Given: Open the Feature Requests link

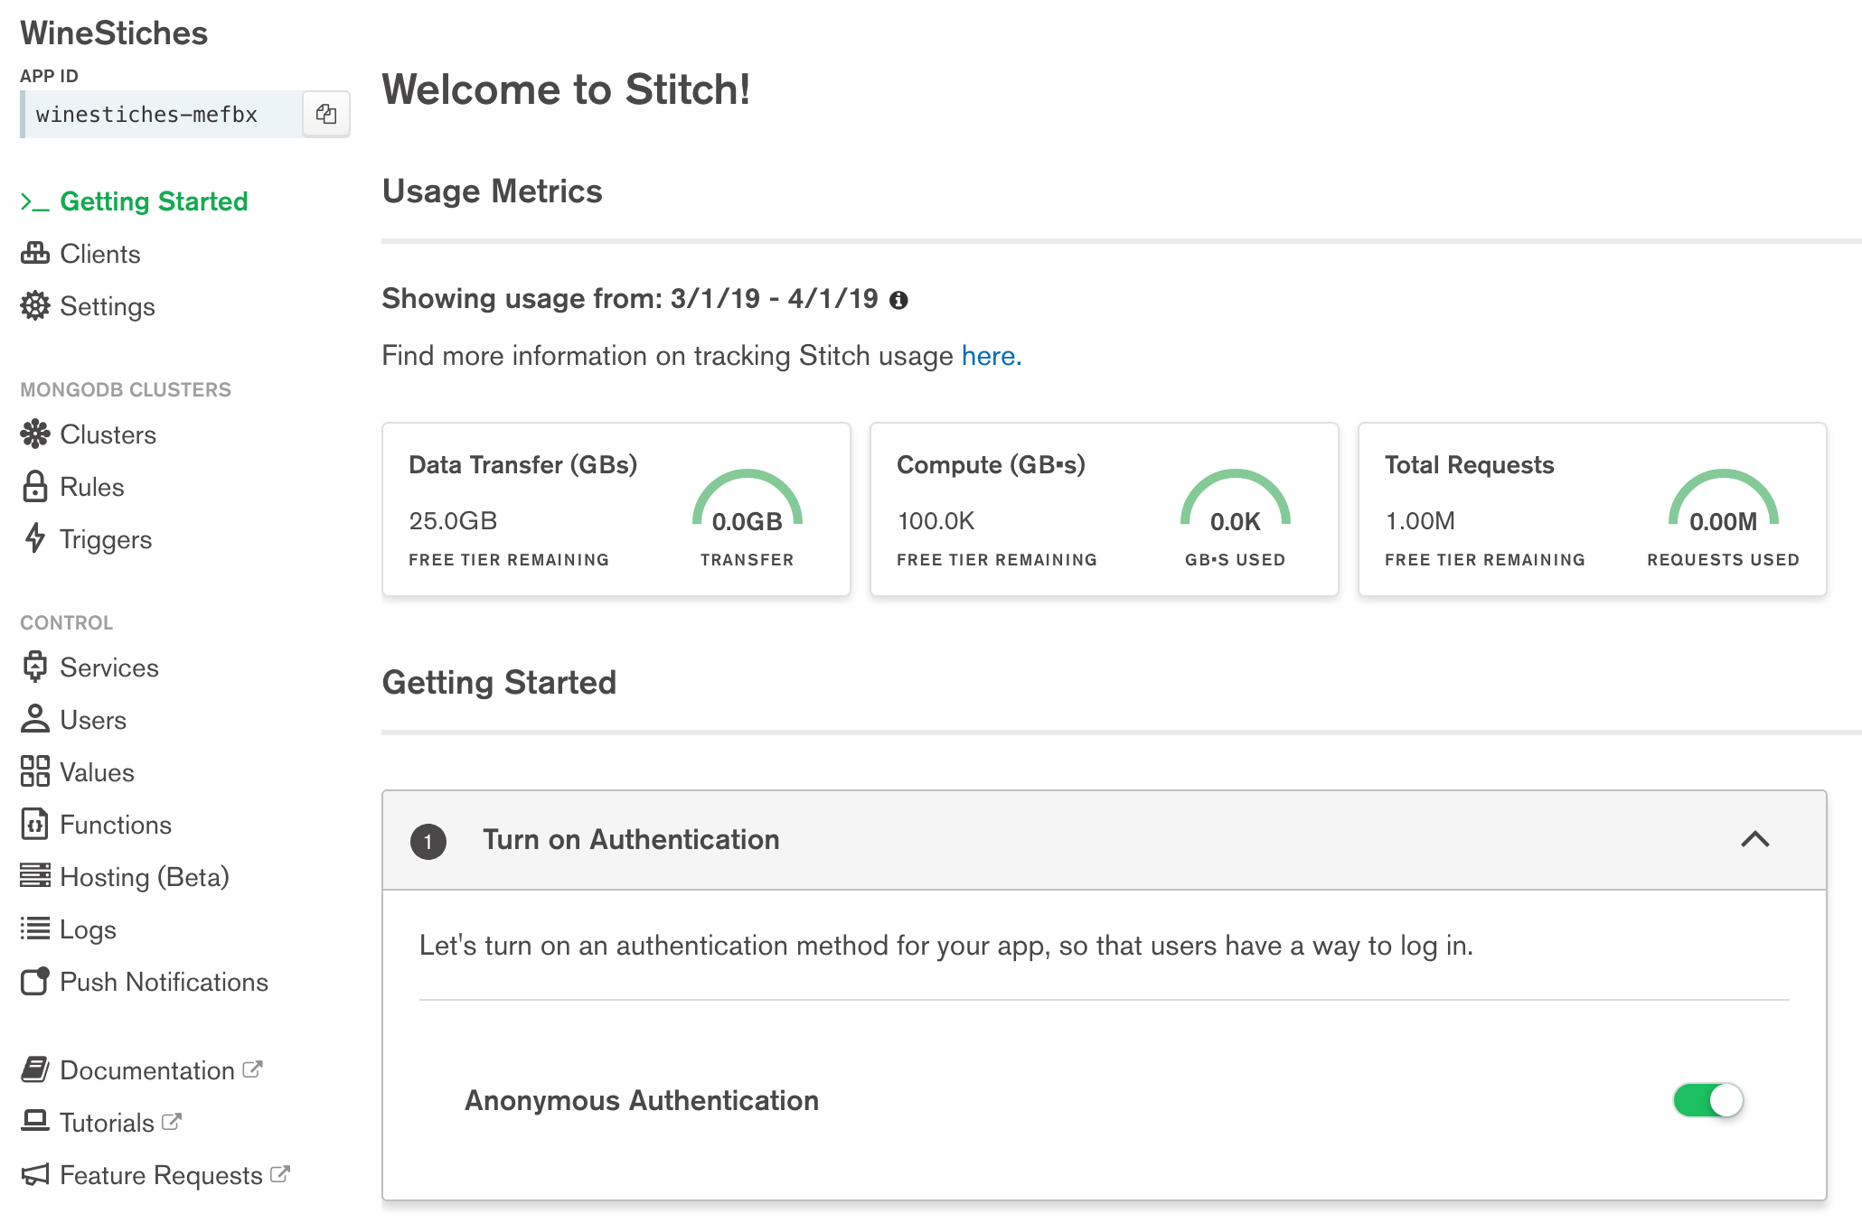Looking at the screenshot, I should point(161,1175).
